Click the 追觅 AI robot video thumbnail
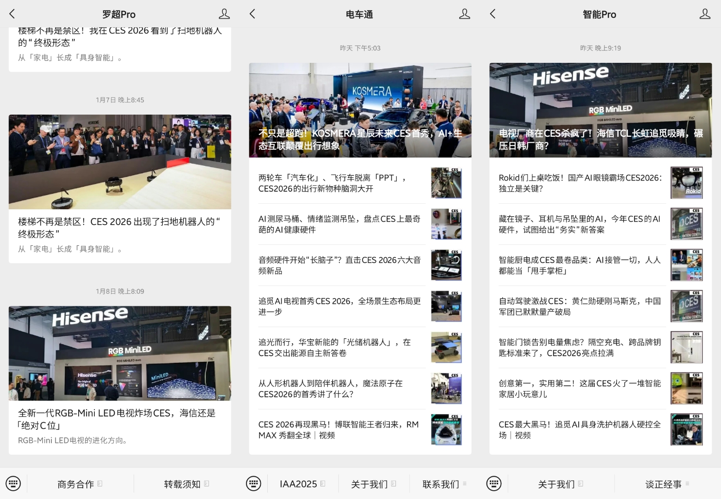Viewport: 721px width, 499px height. [x=686, y=429]
